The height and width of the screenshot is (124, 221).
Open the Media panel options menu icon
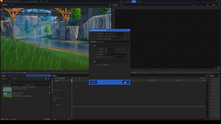click(49, 76)
